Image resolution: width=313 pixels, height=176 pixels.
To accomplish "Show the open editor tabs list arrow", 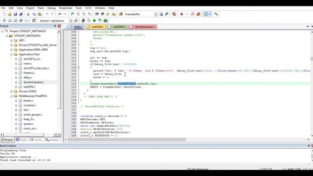I will tap(308, 26).
